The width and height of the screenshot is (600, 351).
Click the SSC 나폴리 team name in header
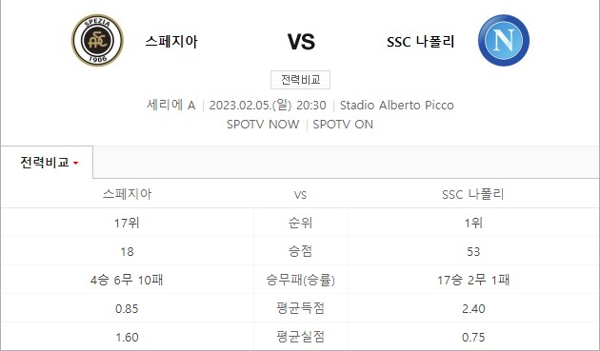tap(420, 41)
